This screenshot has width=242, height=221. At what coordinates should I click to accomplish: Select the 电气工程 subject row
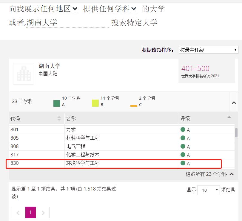coord(122,146)
